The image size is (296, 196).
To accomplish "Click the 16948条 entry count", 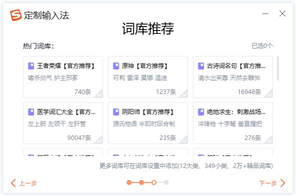I will click(249, 92).
